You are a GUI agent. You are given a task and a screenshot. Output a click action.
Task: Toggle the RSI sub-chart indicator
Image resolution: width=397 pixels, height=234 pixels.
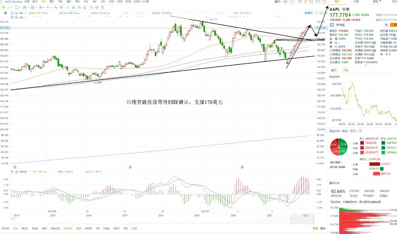tap(125, 228)
